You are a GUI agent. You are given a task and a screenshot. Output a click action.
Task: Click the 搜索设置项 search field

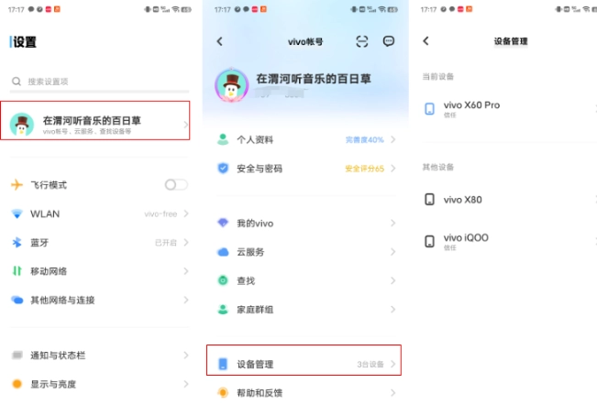pyautogui.click(x=98, y=82)
